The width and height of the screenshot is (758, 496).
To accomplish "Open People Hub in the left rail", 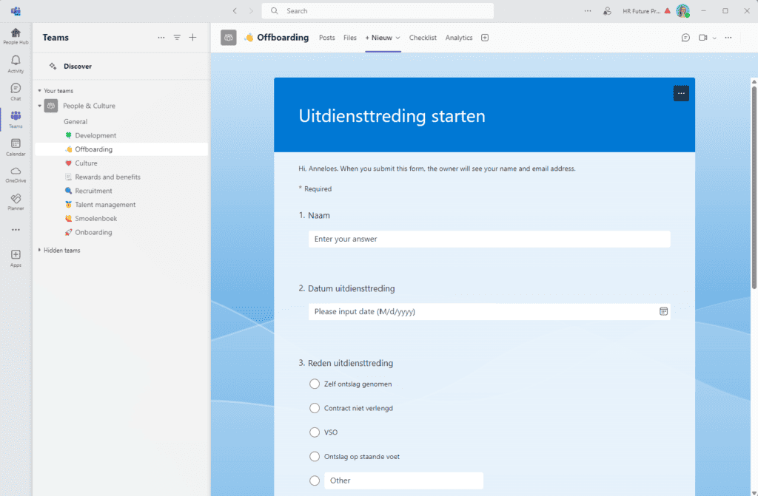I will (x=16, y=35).
